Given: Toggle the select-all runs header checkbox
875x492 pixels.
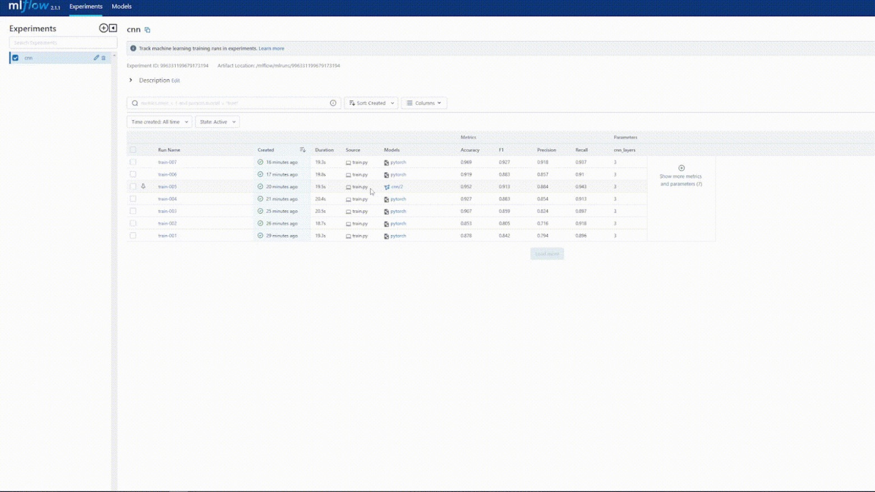Looking at the screenshot, I should tap(133, 150).
